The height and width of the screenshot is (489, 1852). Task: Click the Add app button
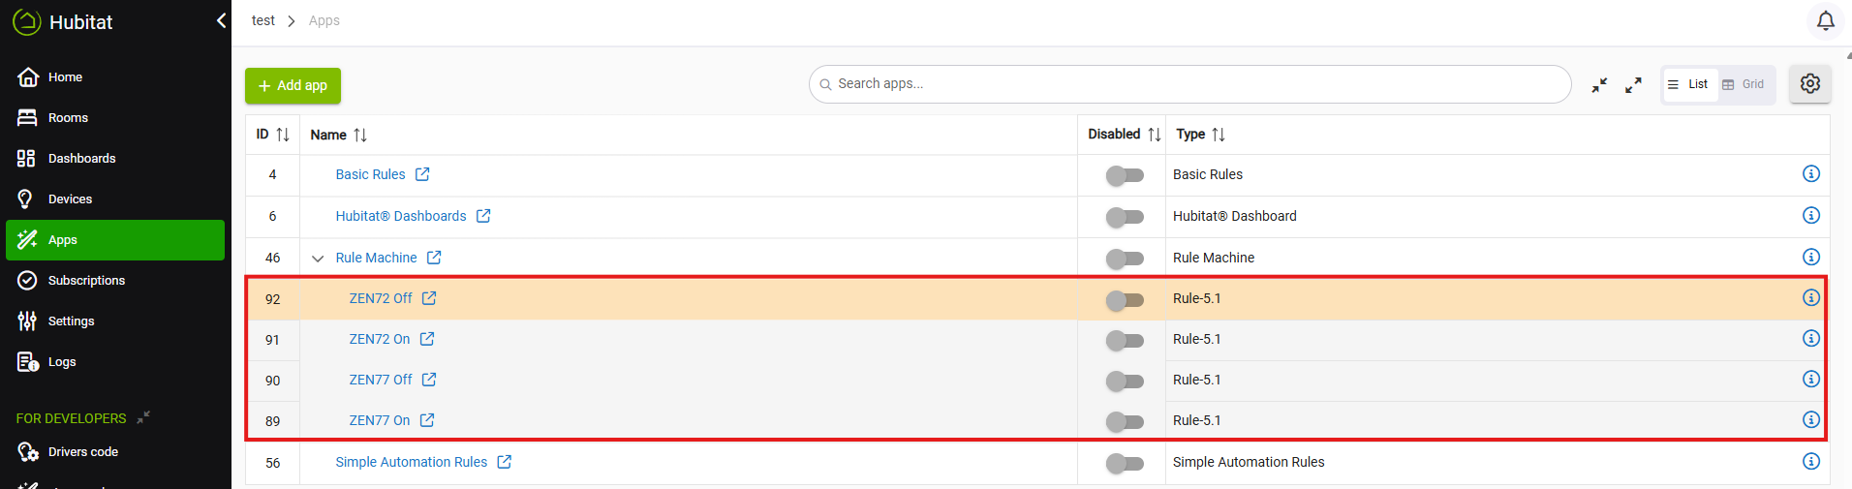point(293,85)
